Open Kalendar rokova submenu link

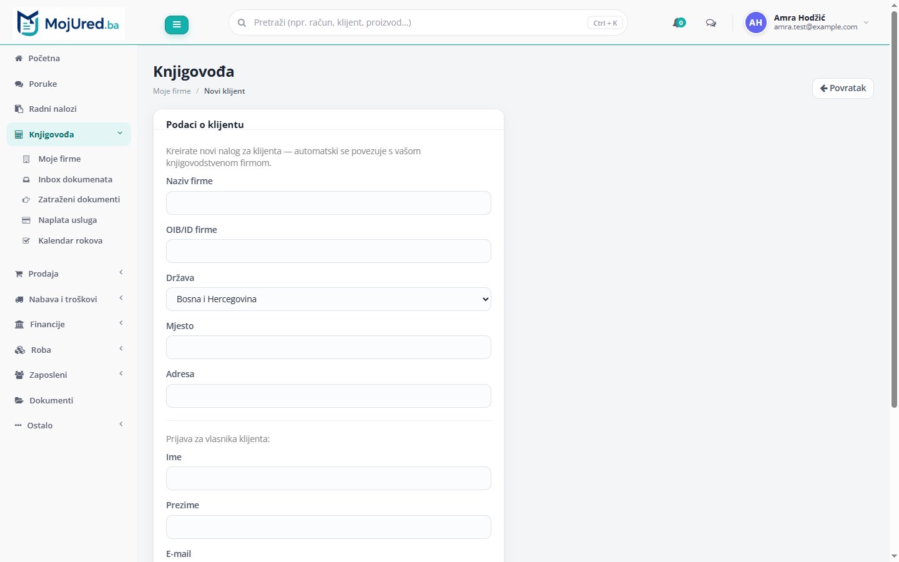click(x=70, y=240)
